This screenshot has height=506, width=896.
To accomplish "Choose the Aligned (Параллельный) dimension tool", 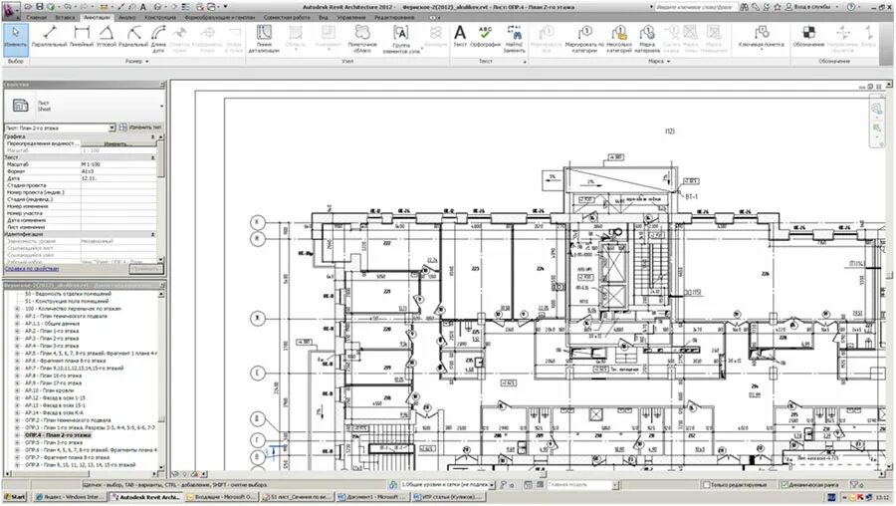I will click(49, 37).
